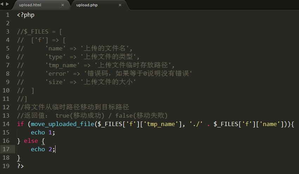Click the 'tmp_name' key on line 7
Image resolution: width=299 pixels, height=174 pixels.
pos(63,65)
